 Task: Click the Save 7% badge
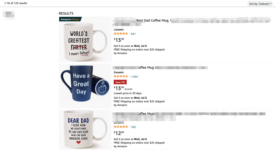tap(120, 82)
